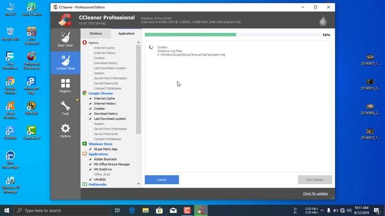Open the Windows Start menu
The width and height of the screenshot is (385, 216).
7,211
